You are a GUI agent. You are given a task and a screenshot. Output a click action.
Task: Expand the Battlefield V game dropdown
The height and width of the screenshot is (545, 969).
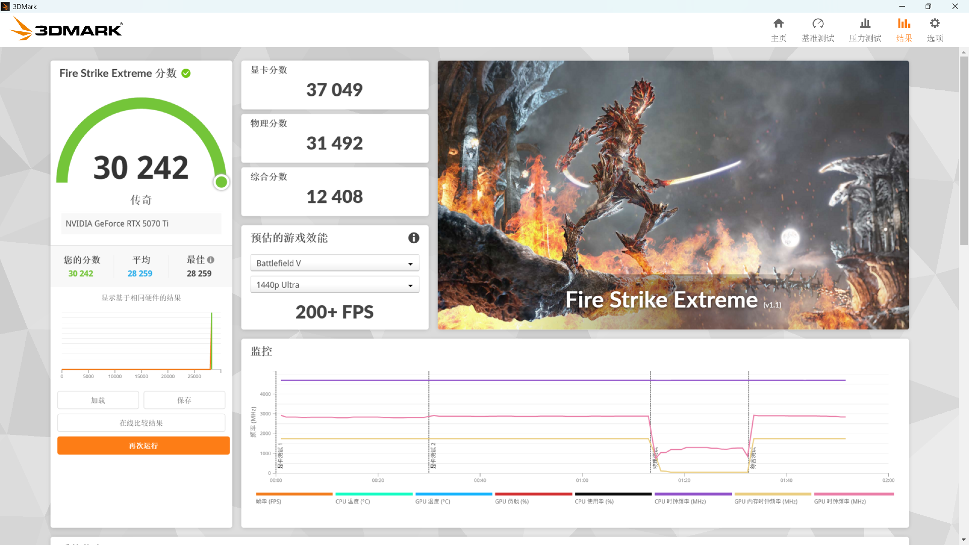point(335,263)
